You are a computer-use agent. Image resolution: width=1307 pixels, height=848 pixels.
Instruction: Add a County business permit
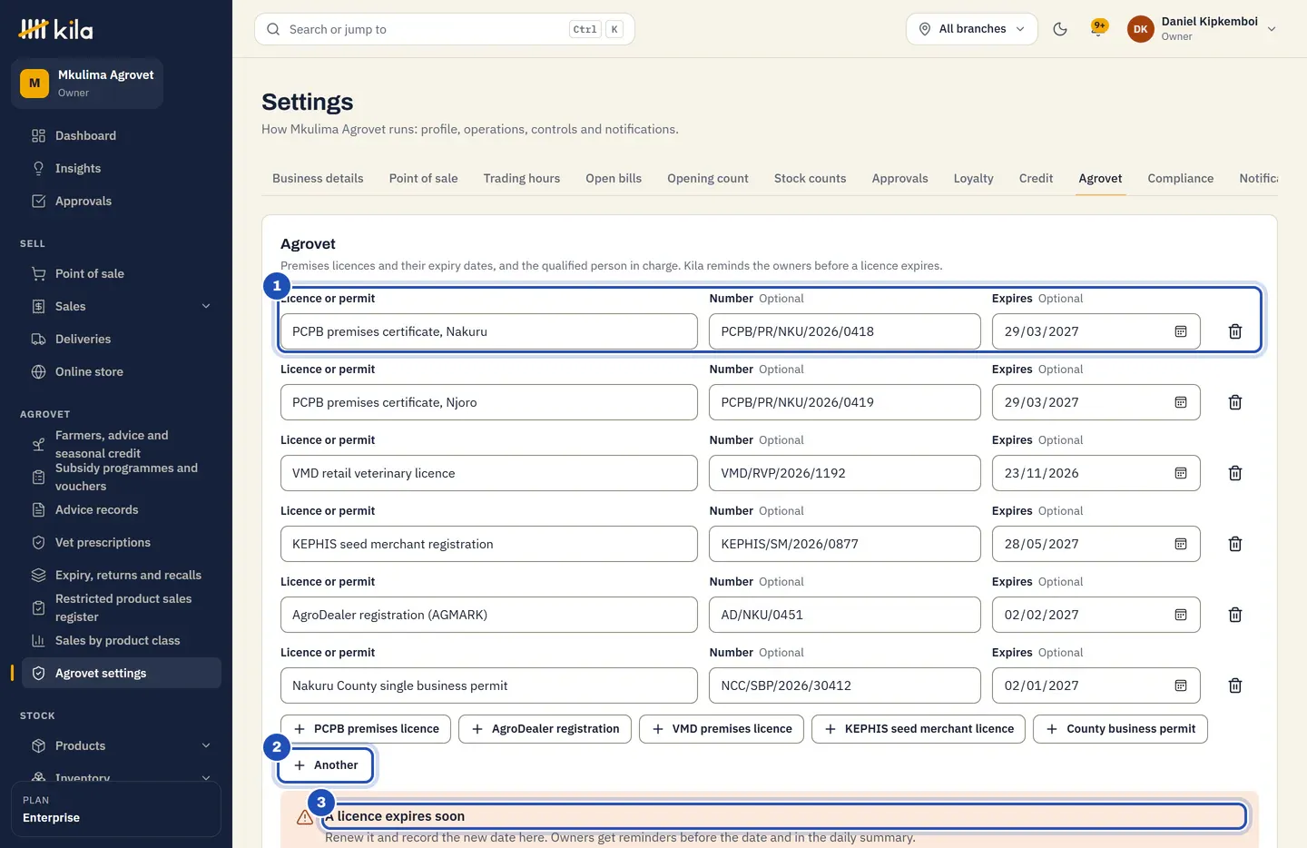tap(1120, 729)
